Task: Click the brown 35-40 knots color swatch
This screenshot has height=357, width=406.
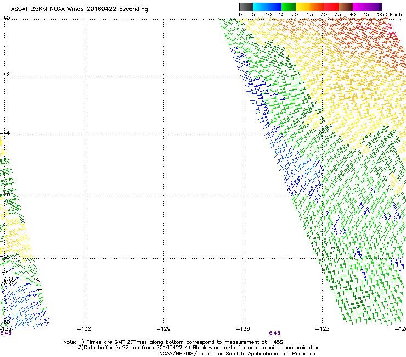Action: click(346, 7)
